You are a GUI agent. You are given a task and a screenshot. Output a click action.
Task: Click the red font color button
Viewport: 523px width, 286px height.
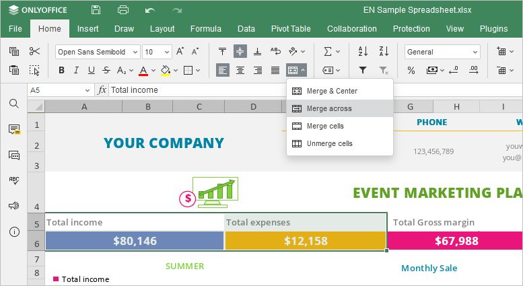tap(143, 70)
